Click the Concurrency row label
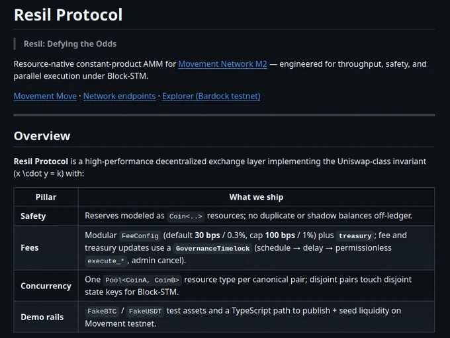 46,286
